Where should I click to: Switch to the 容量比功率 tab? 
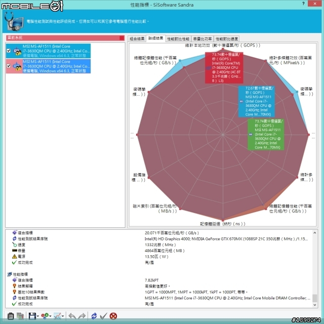pyautogui.click(x=202, y=38)
